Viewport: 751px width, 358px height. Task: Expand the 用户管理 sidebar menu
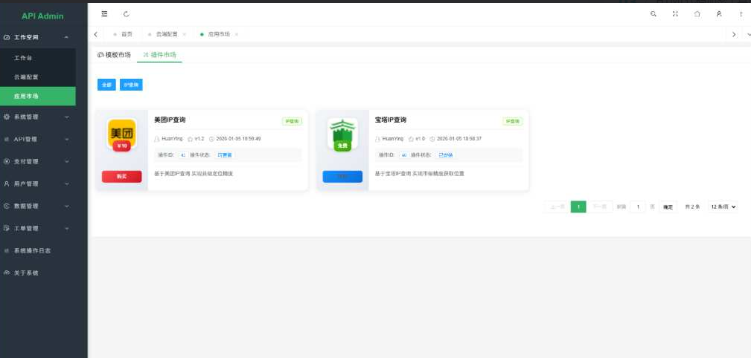click(x=66, y=183)
